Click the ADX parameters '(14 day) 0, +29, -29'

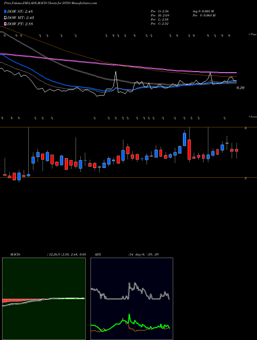[143, 254]
